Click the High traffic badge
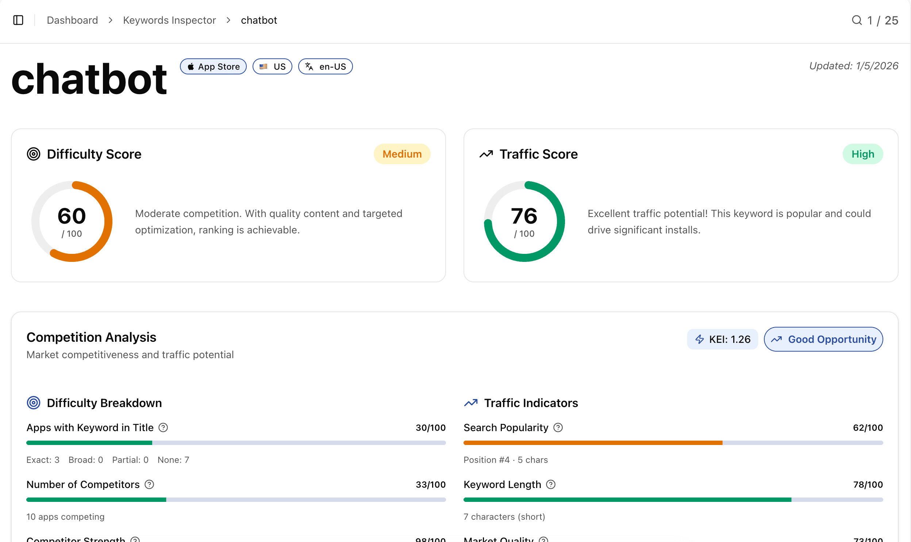911x542 pixels. click(862, 154)
